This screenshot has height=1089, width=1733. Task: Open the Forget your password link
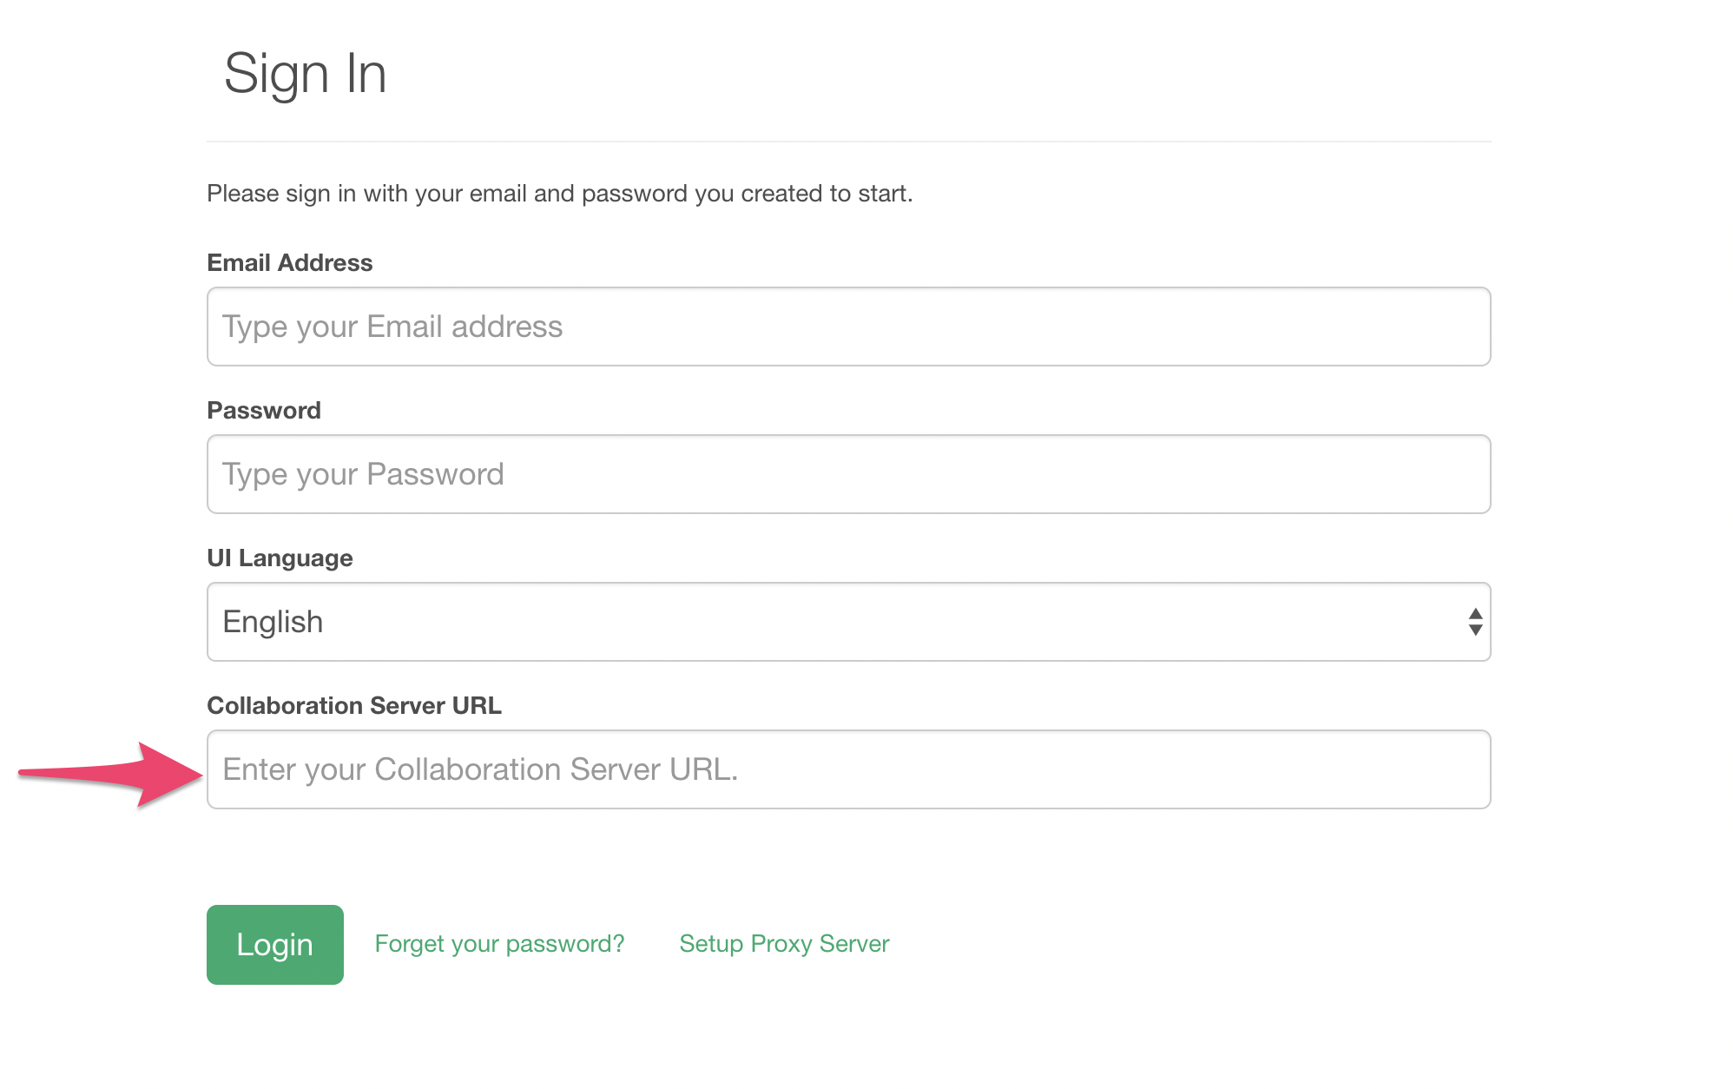(499, 944)
